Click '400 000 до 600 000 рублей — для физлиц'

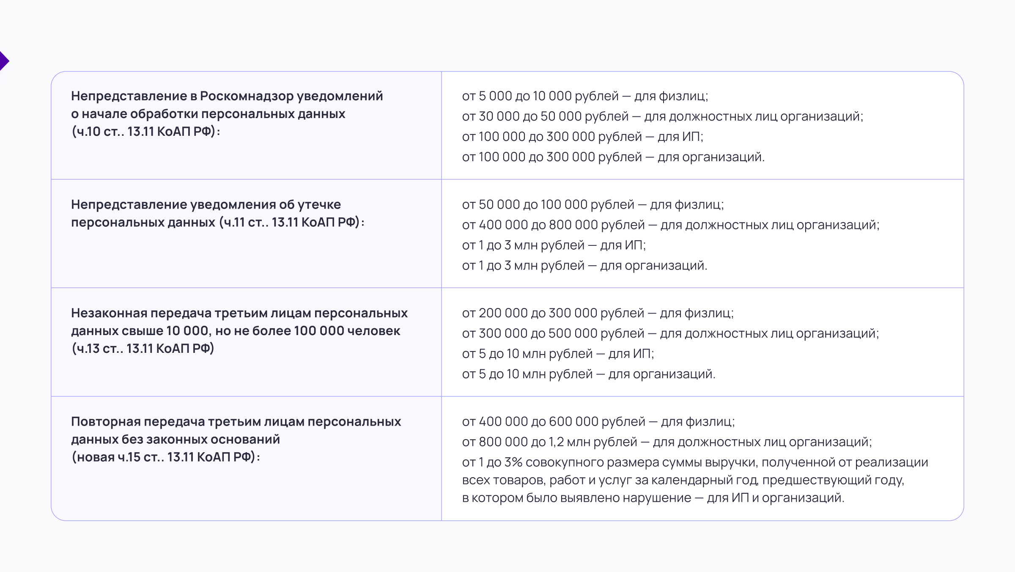[x=598, y=422]
